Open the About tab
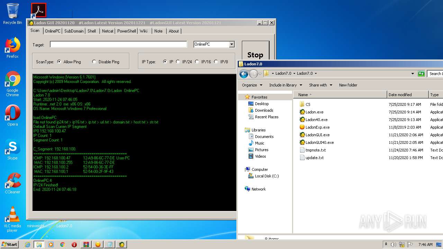This screenshot has height=249, width=443. coord(174,31)
